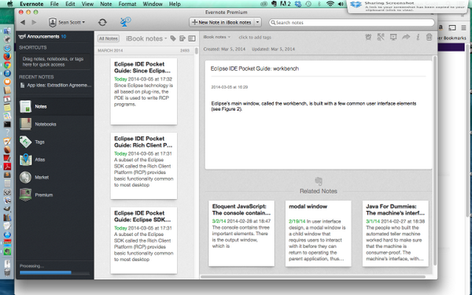Image resolution: width=472 pixels, height=295 pixels.
Task: Click the Search notes field
Action: coord(352,23)
